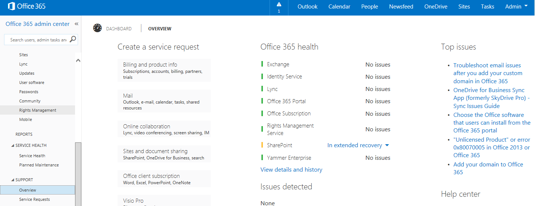Create a Billing and product info request
The width and height of the screenshot is (535, 206).
click(164, 70)
